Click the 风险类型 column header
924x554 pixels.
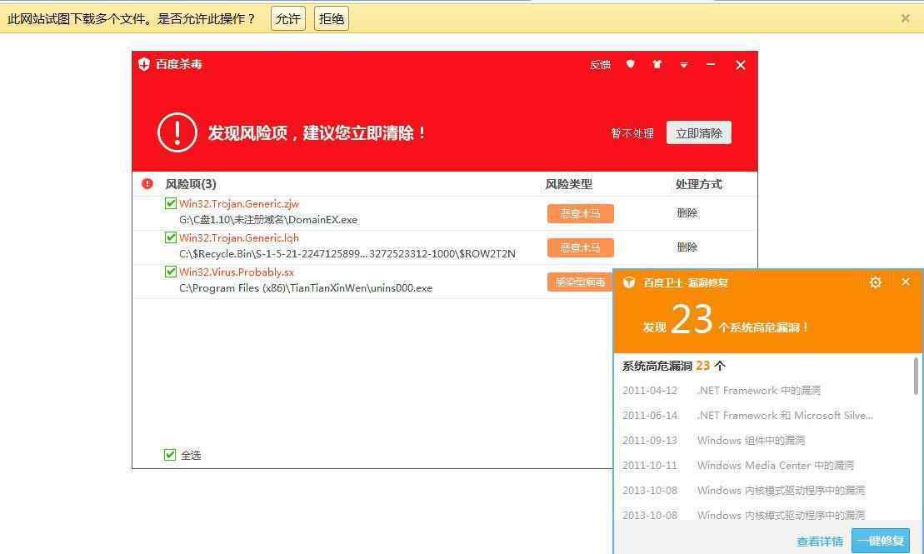click(569, 184)
